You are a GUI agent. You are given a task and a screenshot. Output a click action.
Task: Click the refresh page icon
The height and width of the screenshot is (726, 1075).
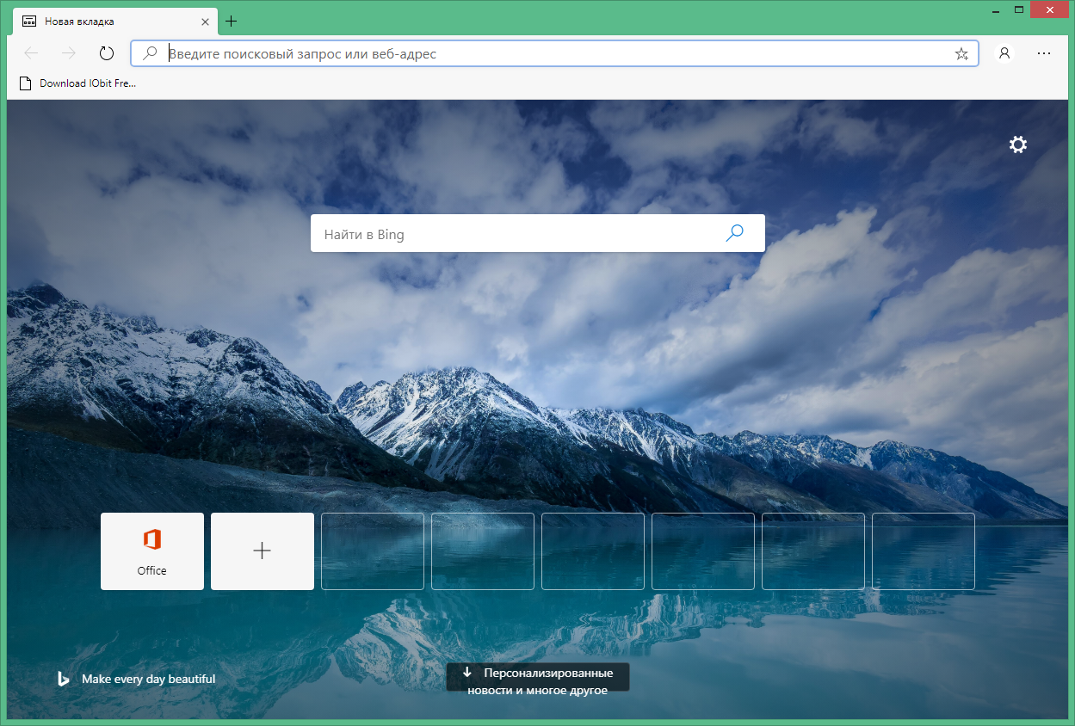coord(105,52)
